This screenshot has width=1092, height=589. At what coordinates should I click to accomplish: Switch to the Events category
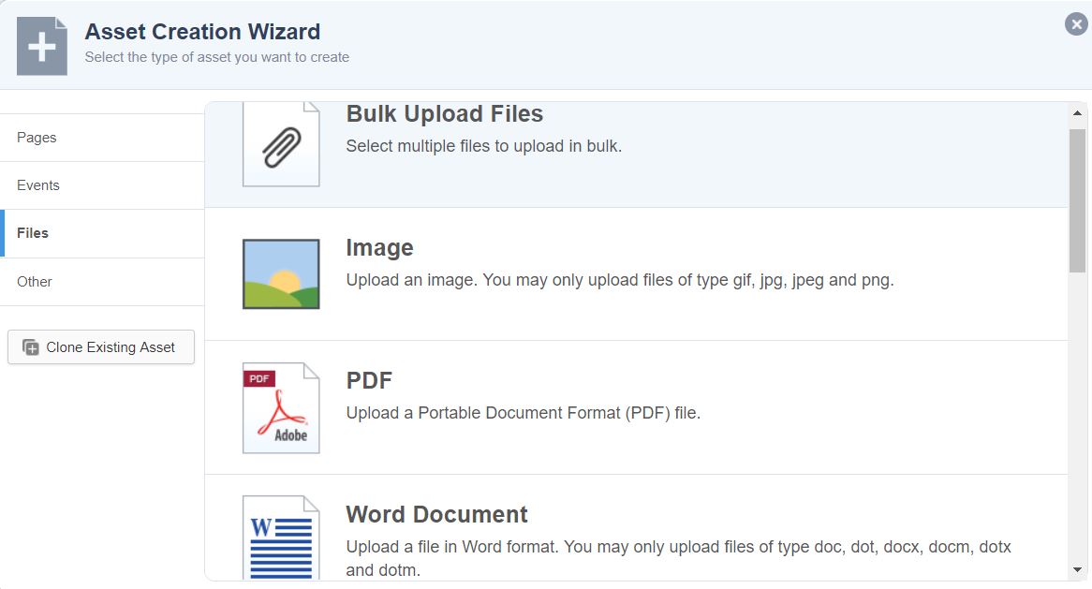(38, 185)
